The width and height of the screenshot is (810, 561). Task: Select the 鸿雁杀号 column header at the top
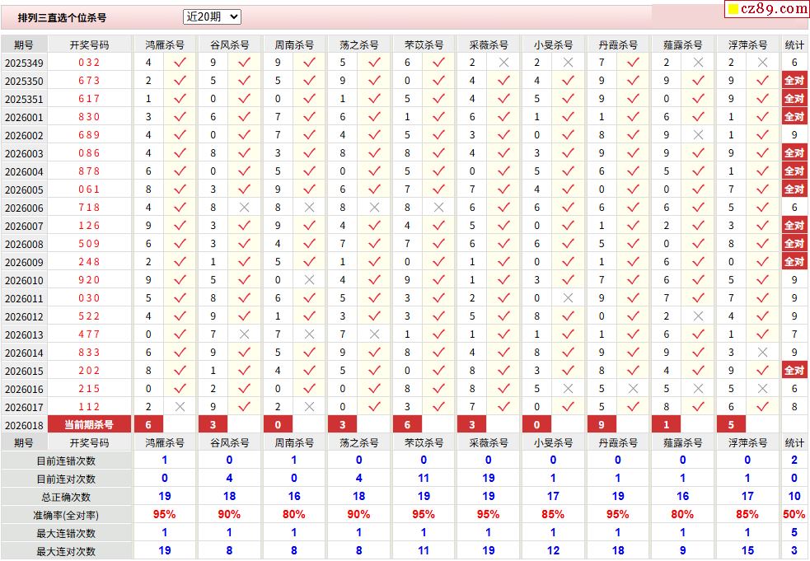click(x=165, y=44)
